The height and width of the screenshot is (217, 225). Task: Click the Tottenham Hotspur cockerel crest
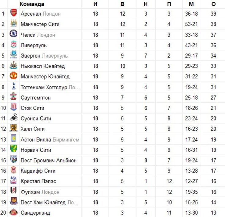coord(13,86)
